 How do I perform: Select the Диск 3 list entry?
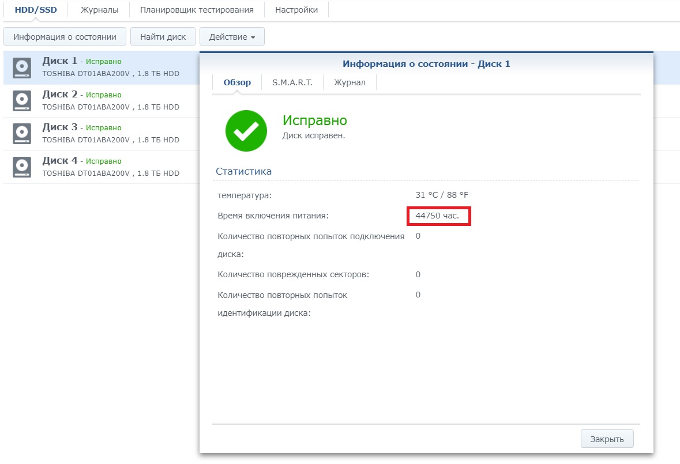110,134
